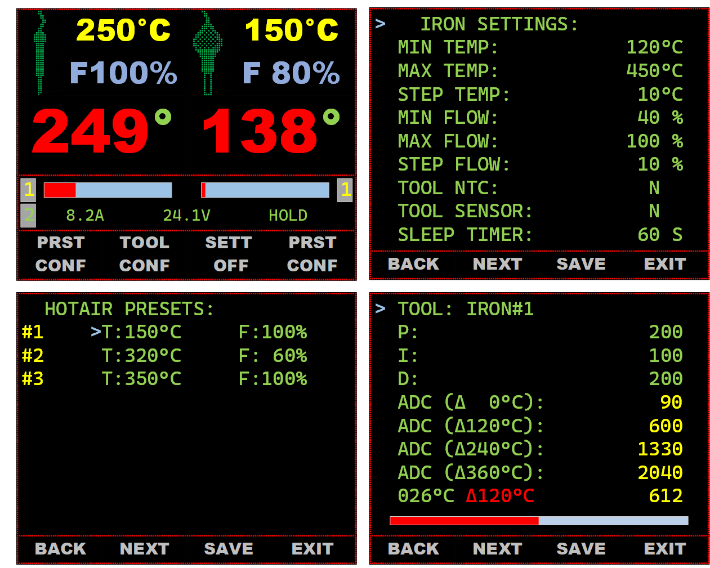Click the HOLD status text
The height and width of the screenshot is (568, 710).
pos(288,216)
